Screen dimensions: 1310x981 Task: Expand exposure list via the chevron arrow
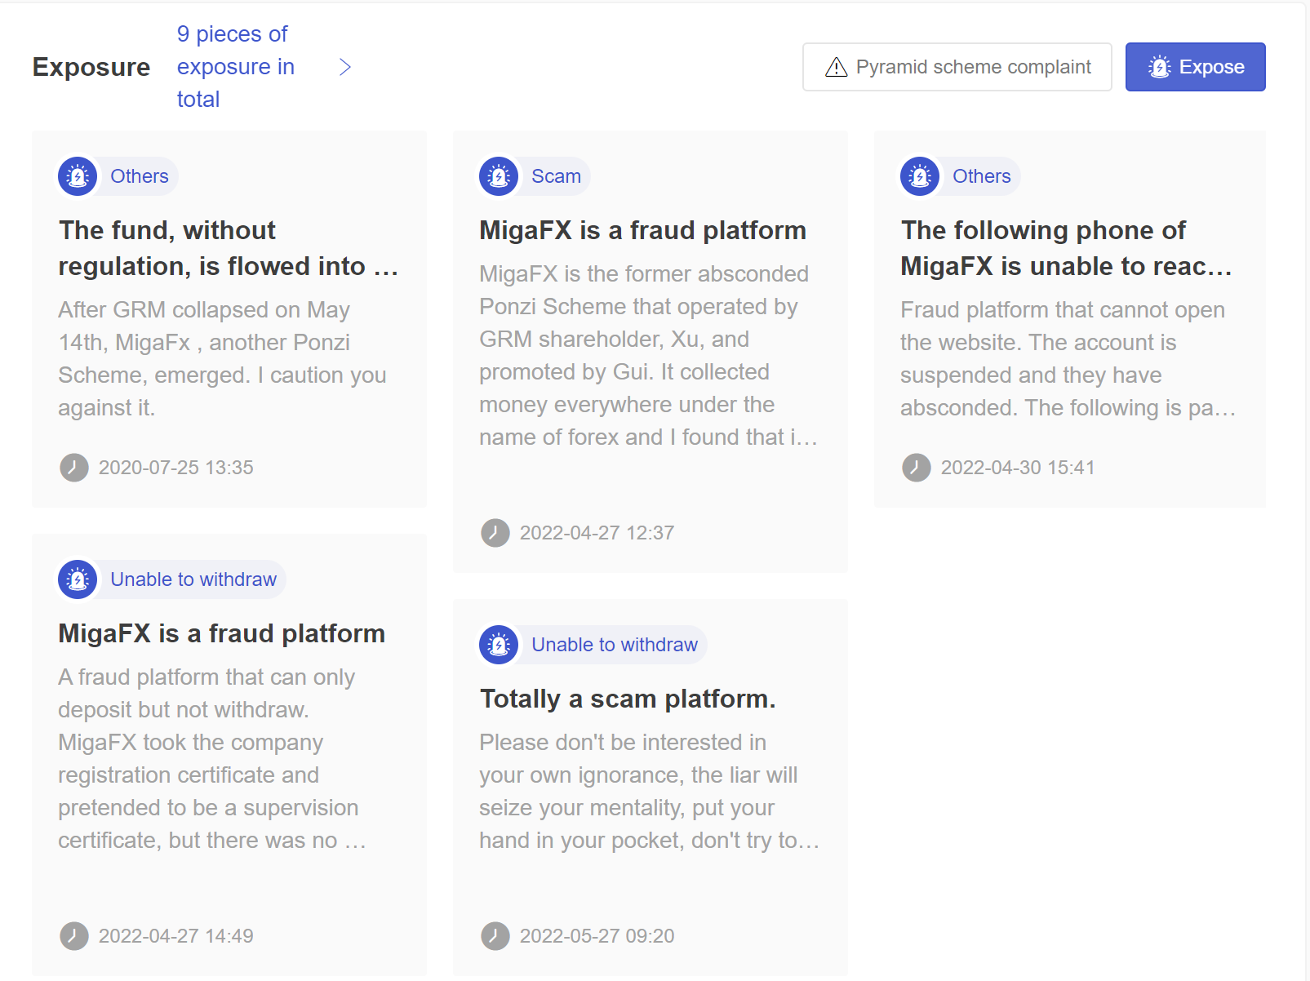[345, 67]
